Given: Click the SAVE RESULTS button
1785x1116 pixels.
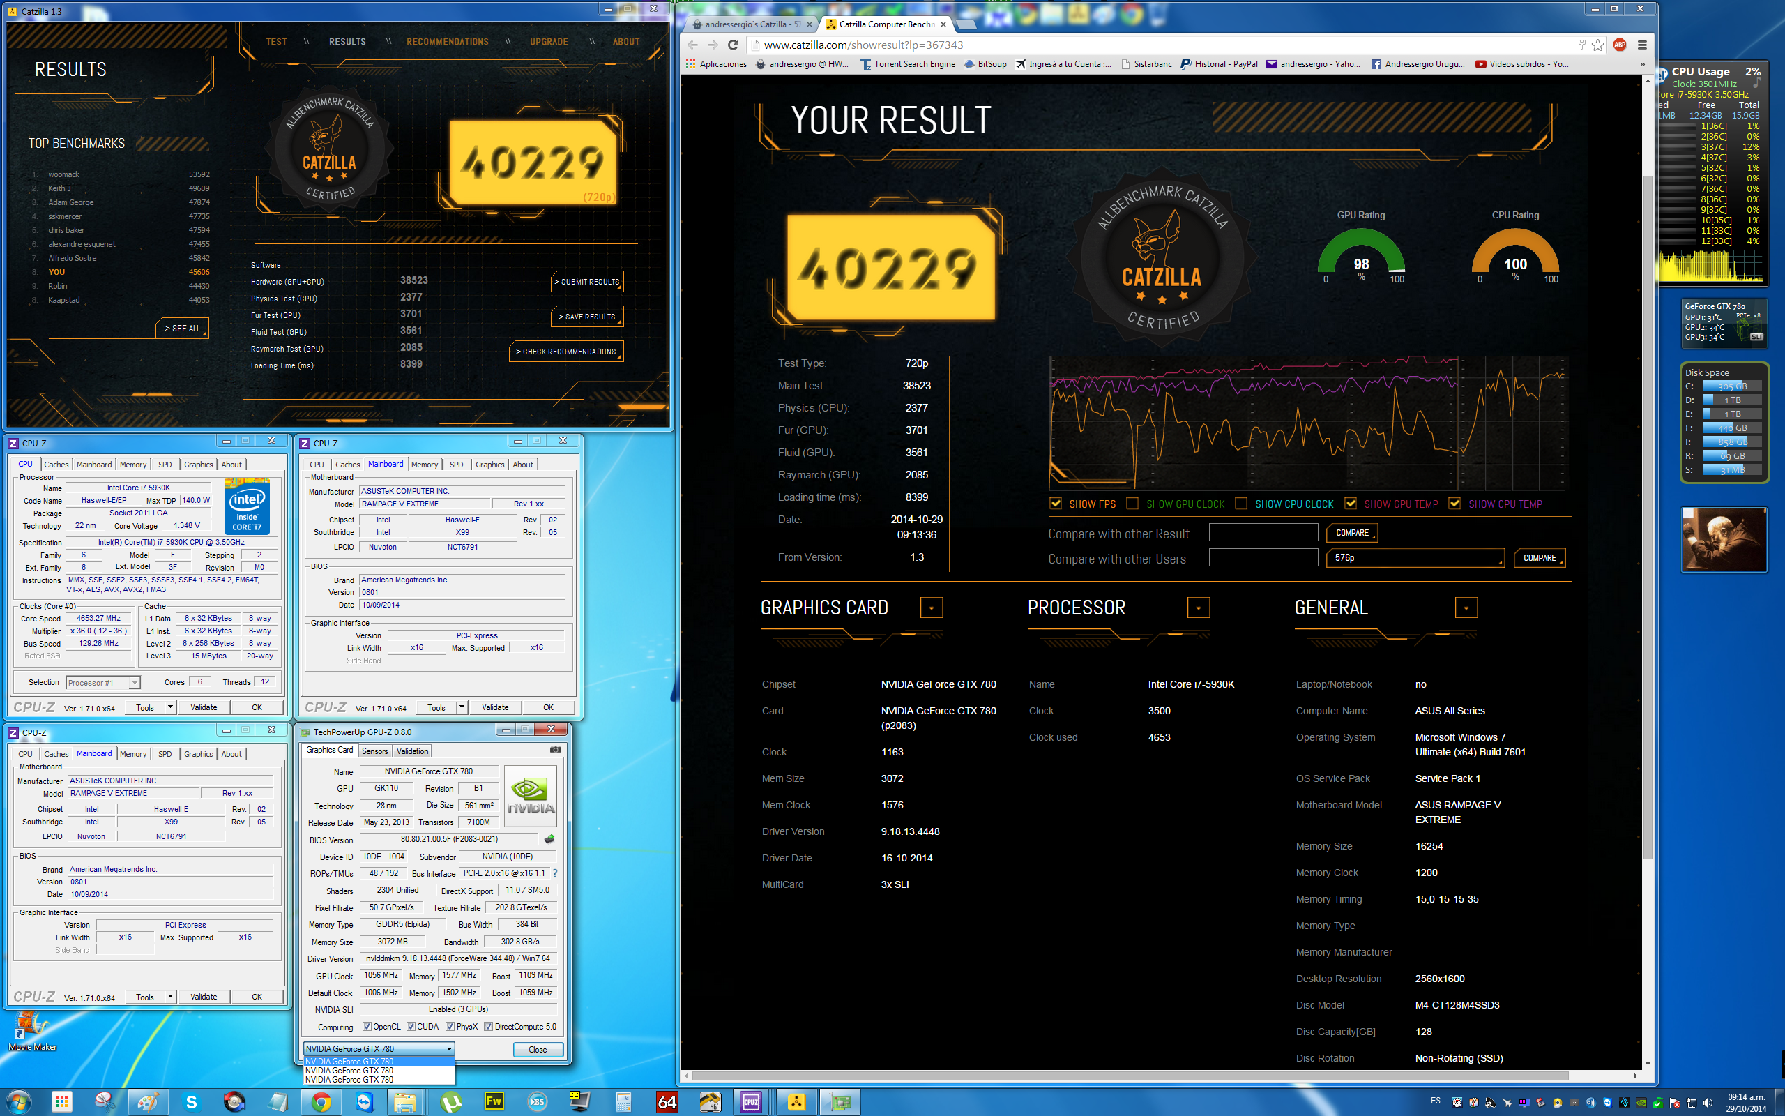Looking at the screenshot, I should click(588, 317).
